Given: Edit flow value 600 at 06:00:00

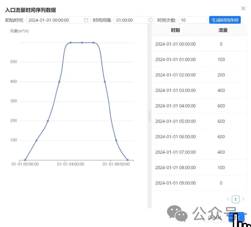Looking at the screenshot, I should 221,137.
